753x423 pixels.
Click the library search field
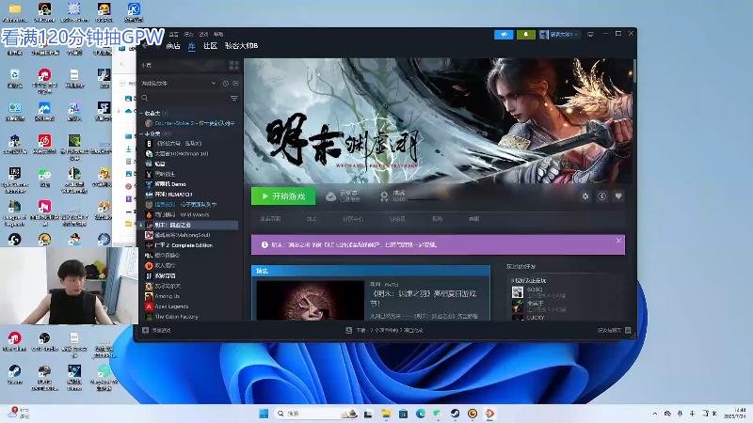184,99
